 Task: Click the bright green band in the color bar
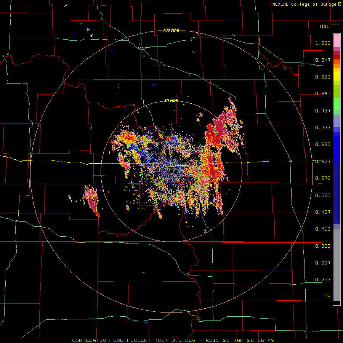coord(337,104)
